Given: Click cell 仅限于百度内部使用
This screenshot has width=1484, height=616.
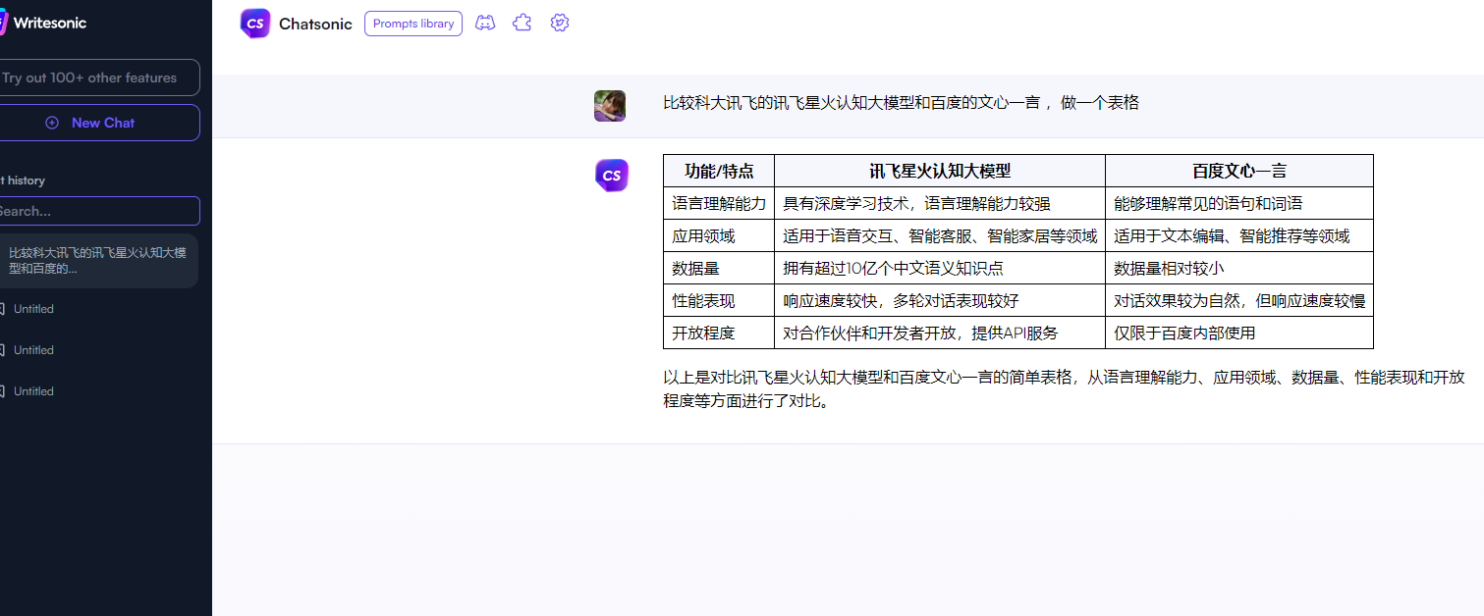Looking at the screenshot, I should pos(1239,333).
